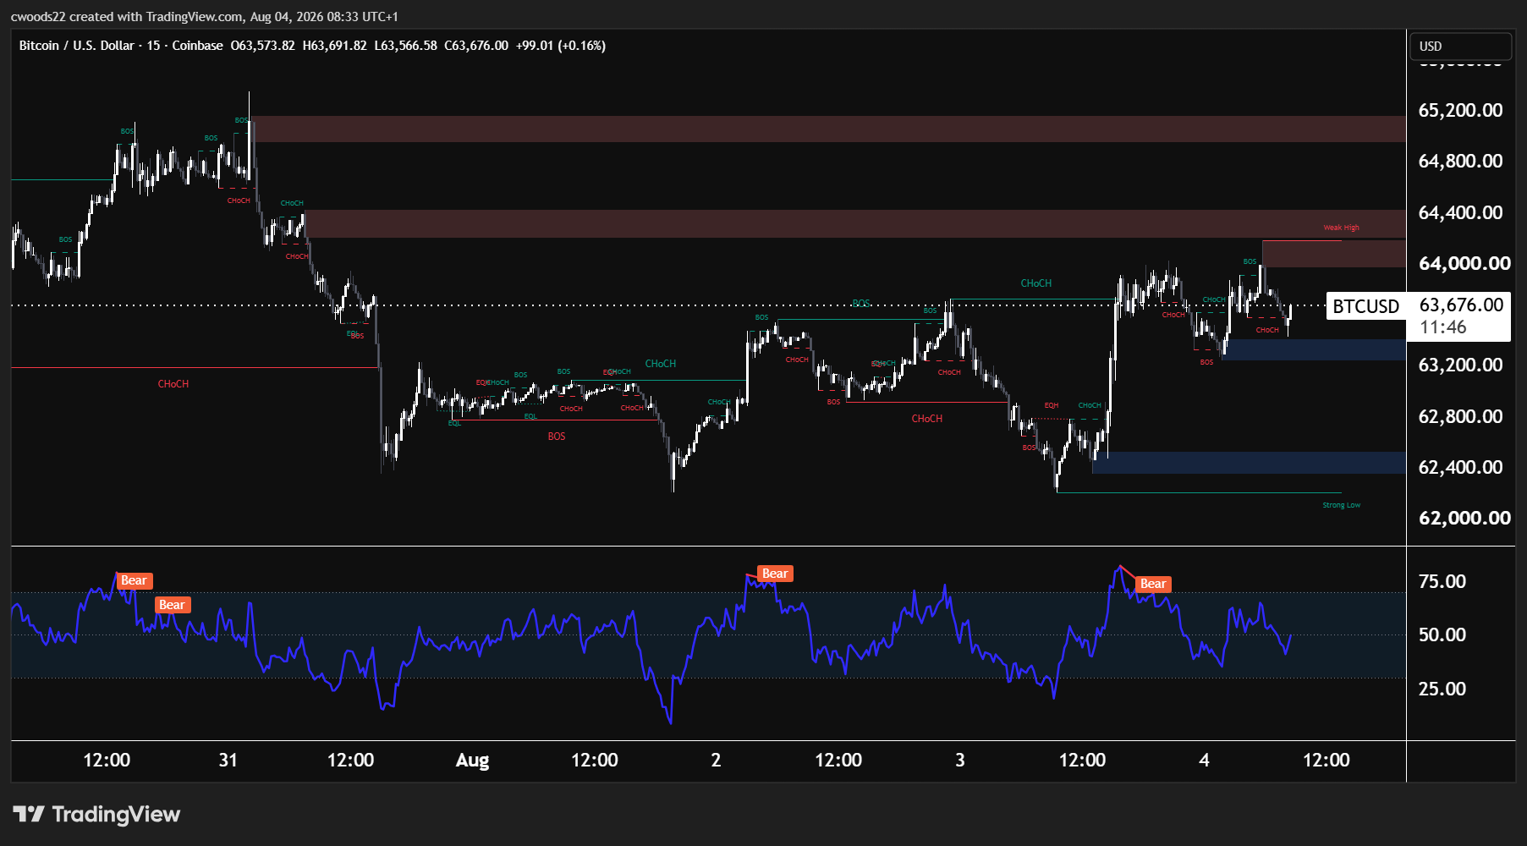Click the 50.00 RSI axis label
Viewport: 1527px width, 846px height.
pyautogui.click(x=1442, y=634)
